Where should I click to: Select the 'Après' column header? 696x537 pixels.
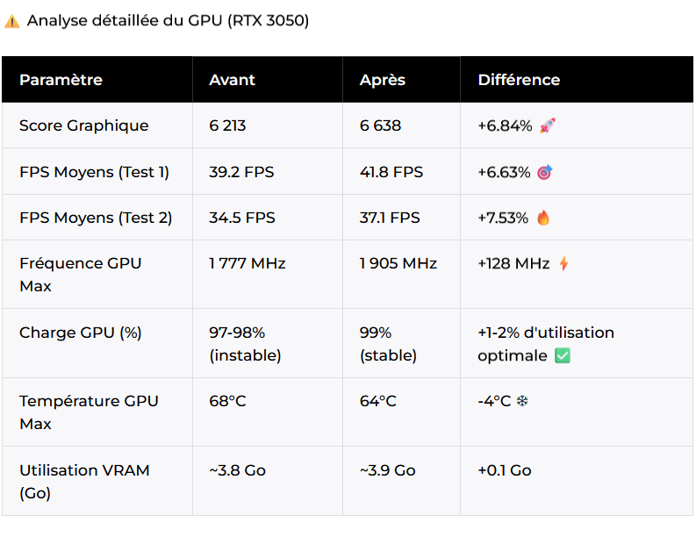[382, 80]
